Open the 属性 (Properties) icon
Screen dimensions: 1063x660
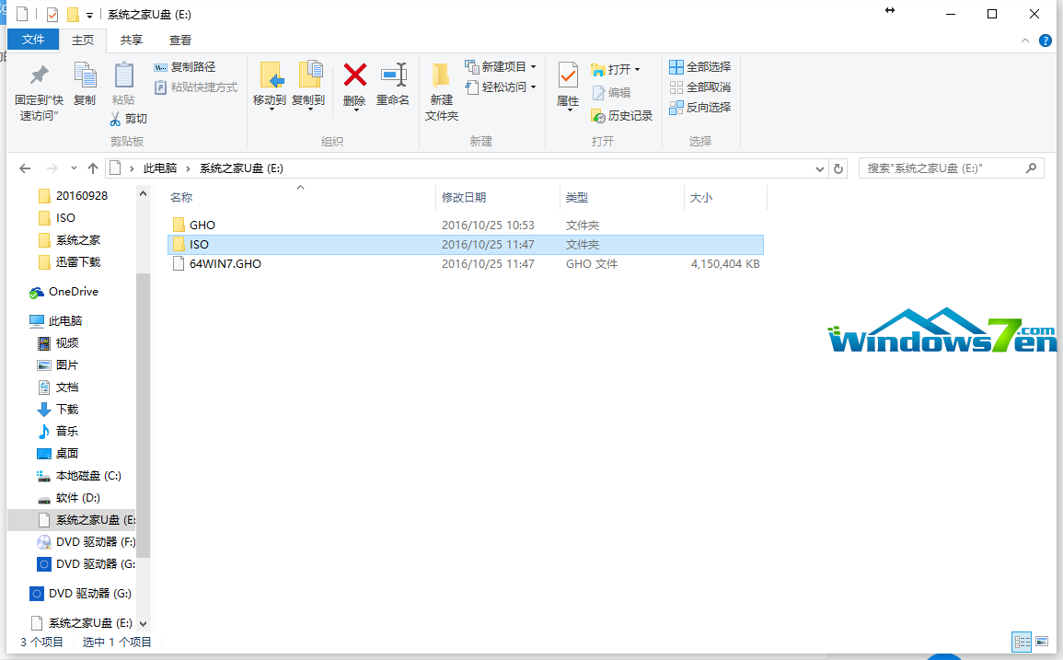point(568,81)
